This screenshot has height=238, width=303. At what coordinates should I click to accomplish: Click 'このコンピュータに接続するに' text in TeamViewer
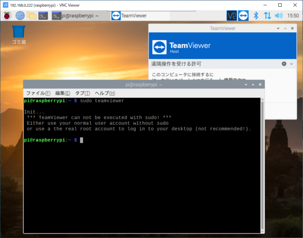[183, 75]
